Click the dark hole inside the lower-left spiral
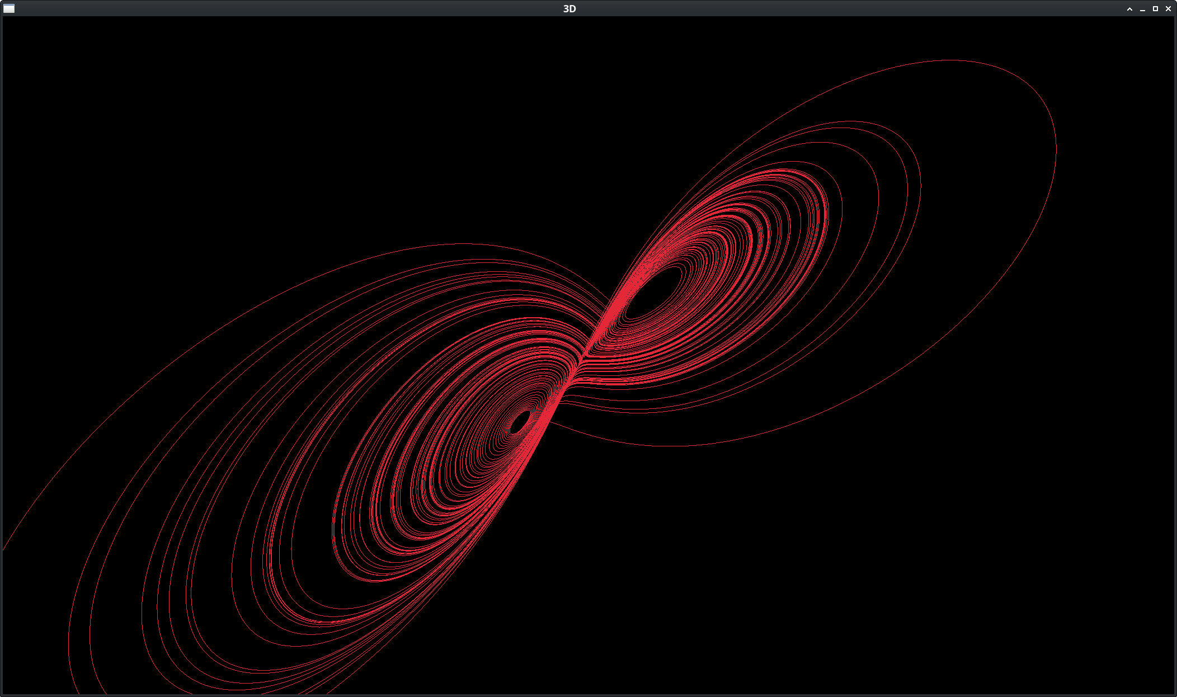 [520, 423]
